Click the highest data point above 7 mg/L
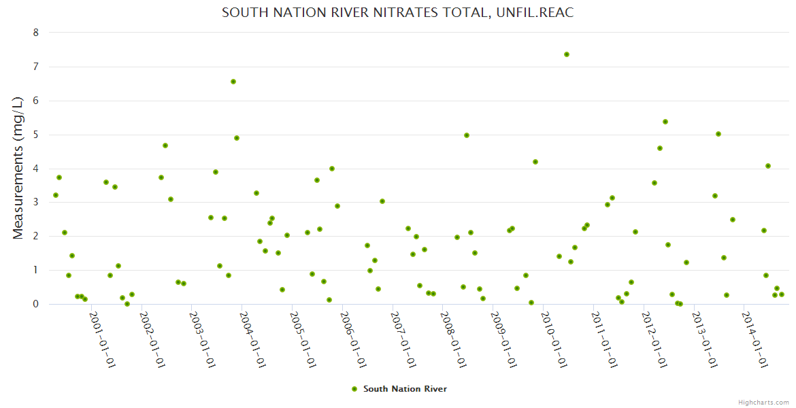Image resolution: width=796 pixels, height=408 pixels. pos(567,54)
